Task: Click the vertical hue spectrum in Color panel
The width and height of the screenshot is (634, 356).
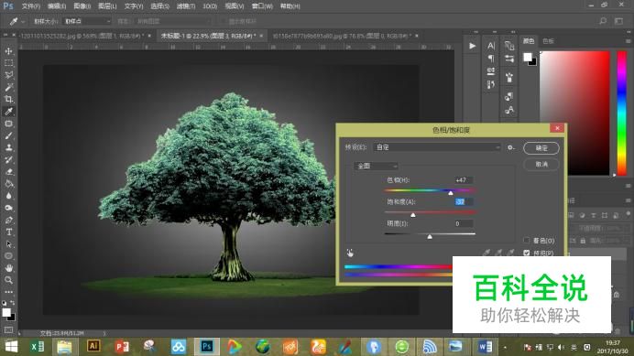Action: point(621,113)
